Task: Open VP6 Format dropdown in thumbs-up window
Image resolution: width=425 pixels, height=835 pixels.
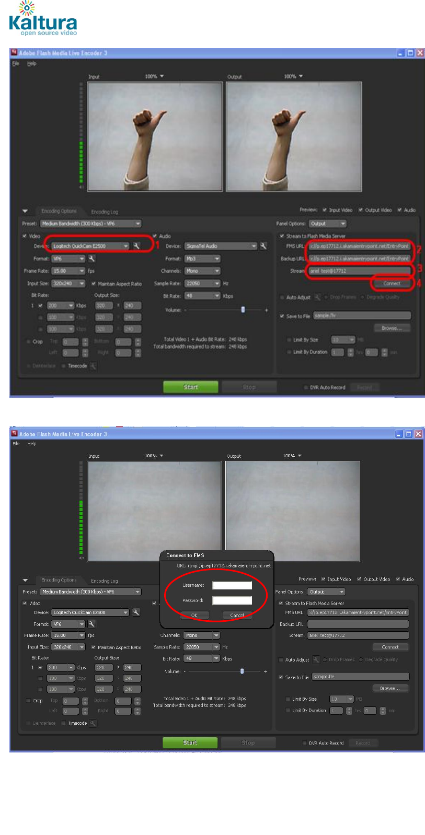Action: 68,258
